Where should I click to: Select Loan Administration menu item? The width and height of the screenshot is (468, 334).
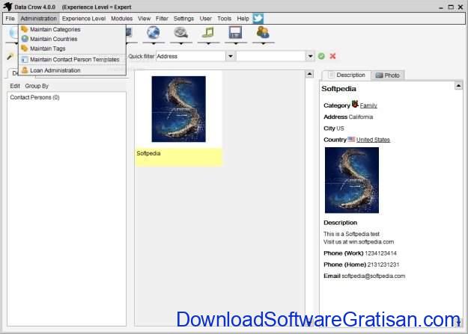coord(55,70)
